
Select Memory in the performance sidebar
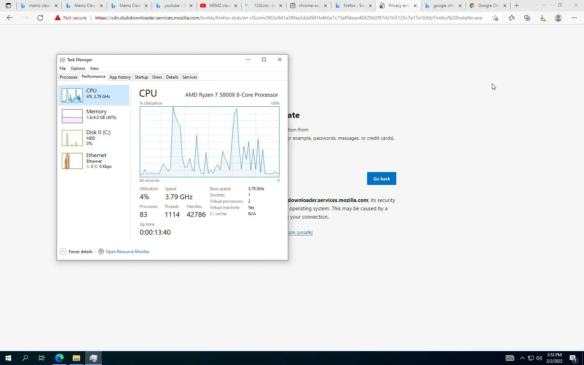(94, 116)
